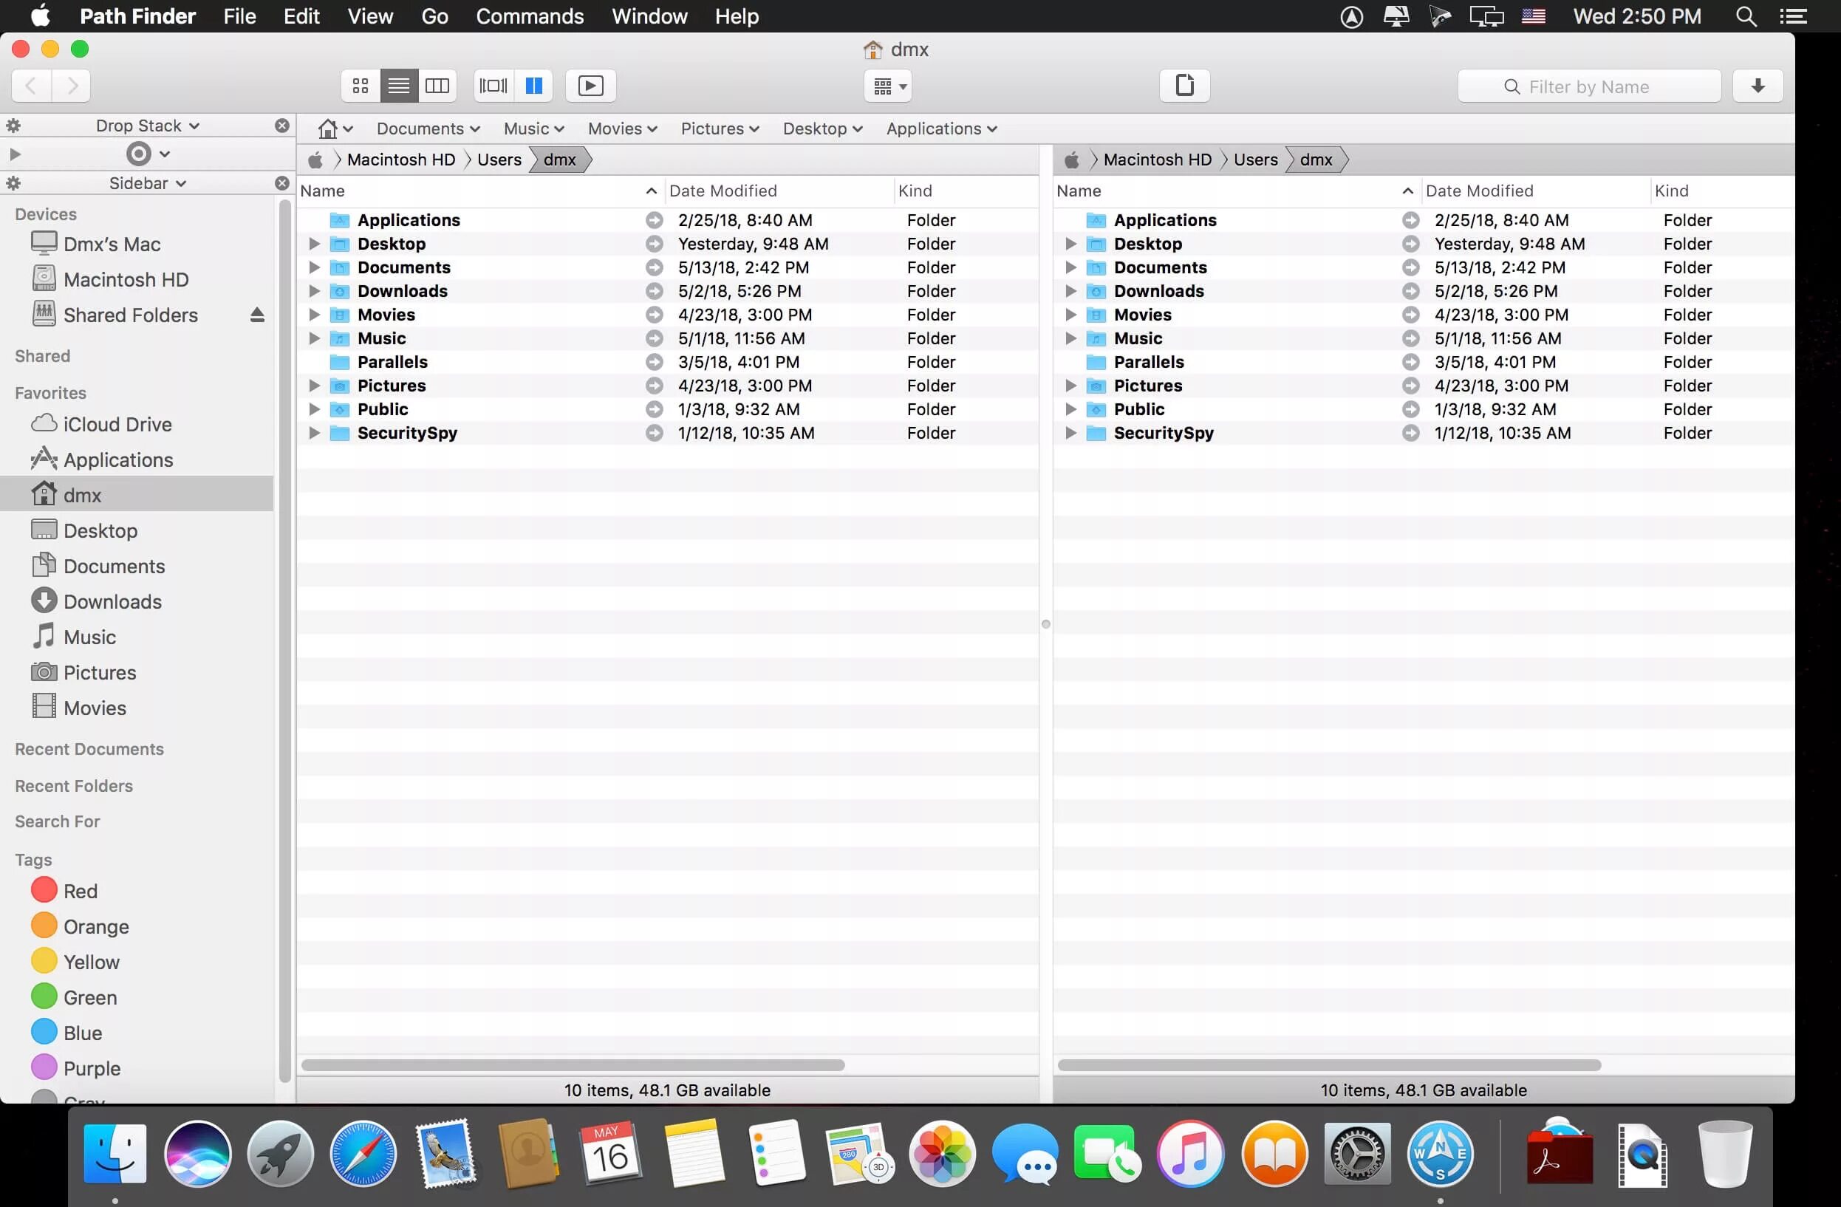The height and width of the screenshot is (1207, 1841).
Task: Switch to column view in toolbar
Action: pyautogui.click(x=437, y=86)
